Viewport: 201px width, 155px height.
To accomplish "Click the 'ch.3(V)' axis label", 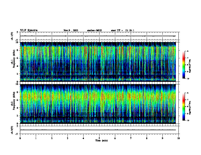I will pos(12,130).
